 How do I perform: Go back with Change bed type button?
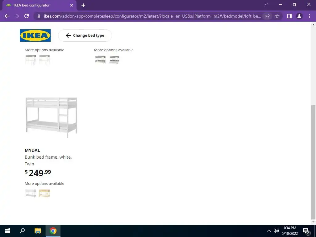coord(85,35)
